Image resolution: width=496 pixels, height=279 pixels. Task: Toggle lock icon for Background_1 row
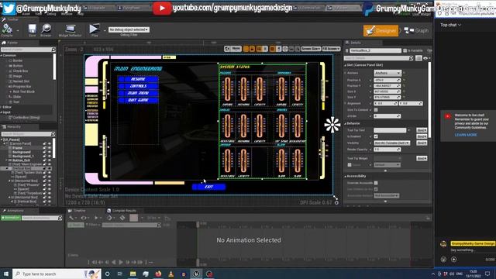(x=45, y=157)
